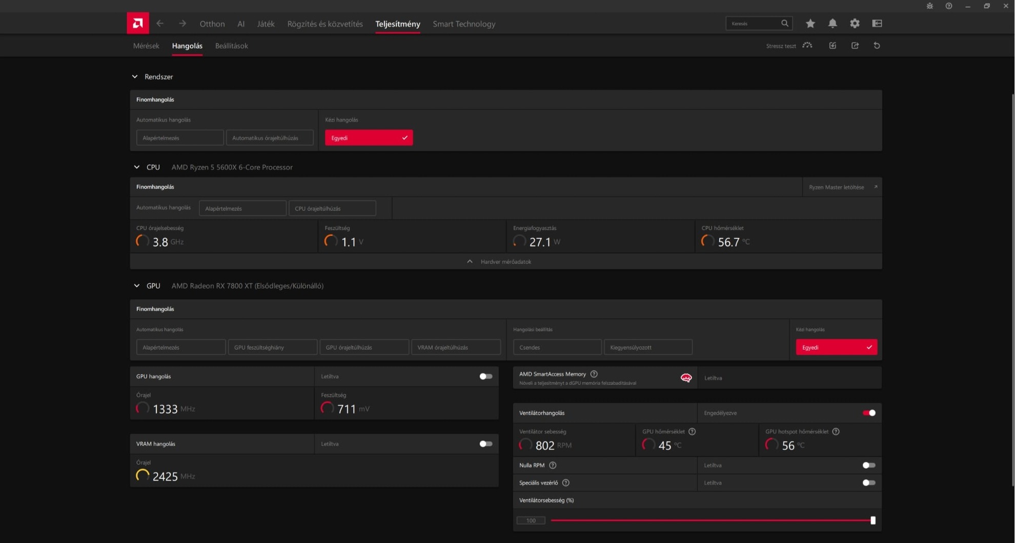The height and width of the screenshot is (543, 1015).
Task: Select Alapértelmezés in CPU tuning
Action: click(x=242, y=209)
